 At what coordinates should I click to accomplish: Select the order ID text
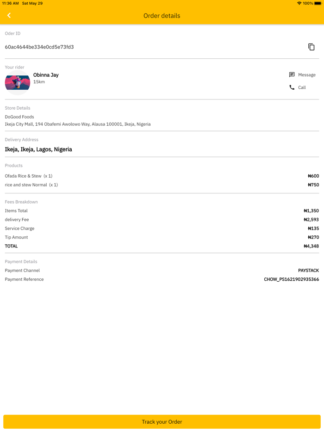coord(39,47)
